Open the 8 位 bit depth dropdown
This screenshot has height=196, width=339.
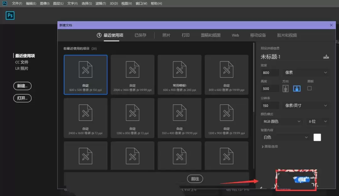(318, 121)
